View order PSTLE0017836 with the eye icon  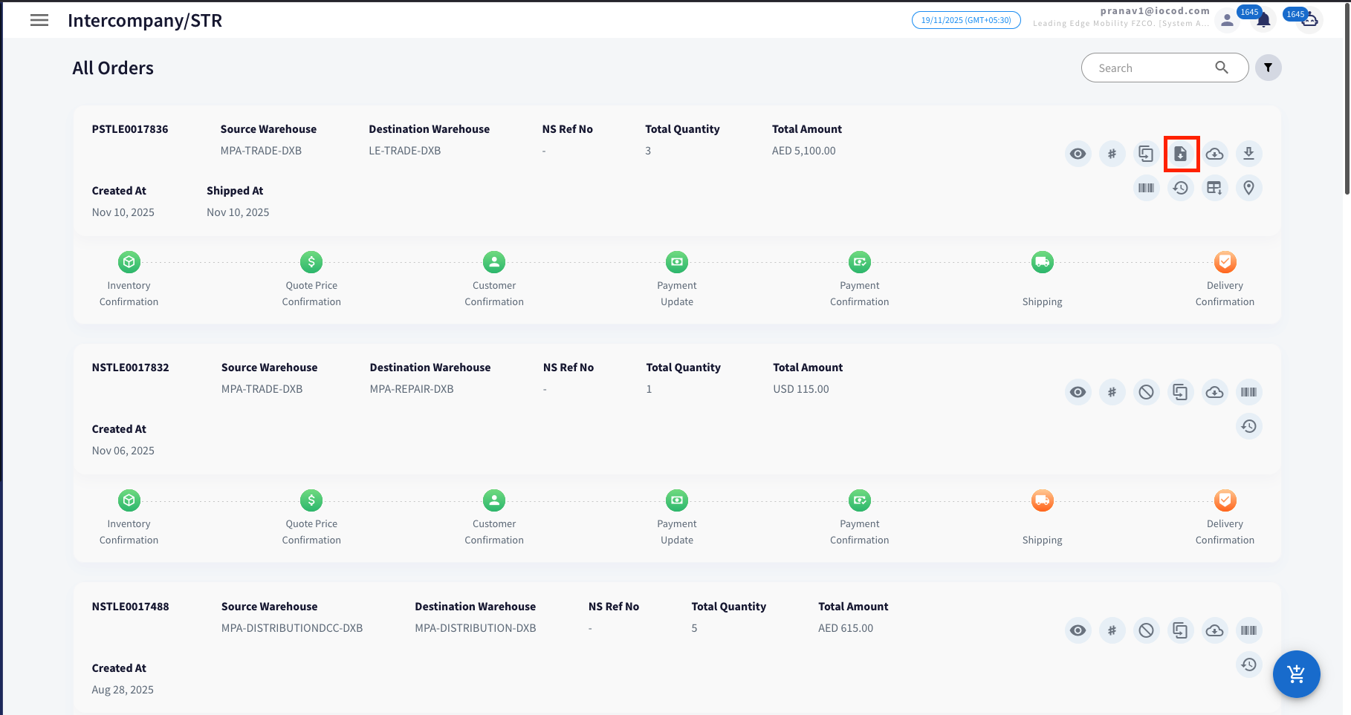pos(1078,154)
